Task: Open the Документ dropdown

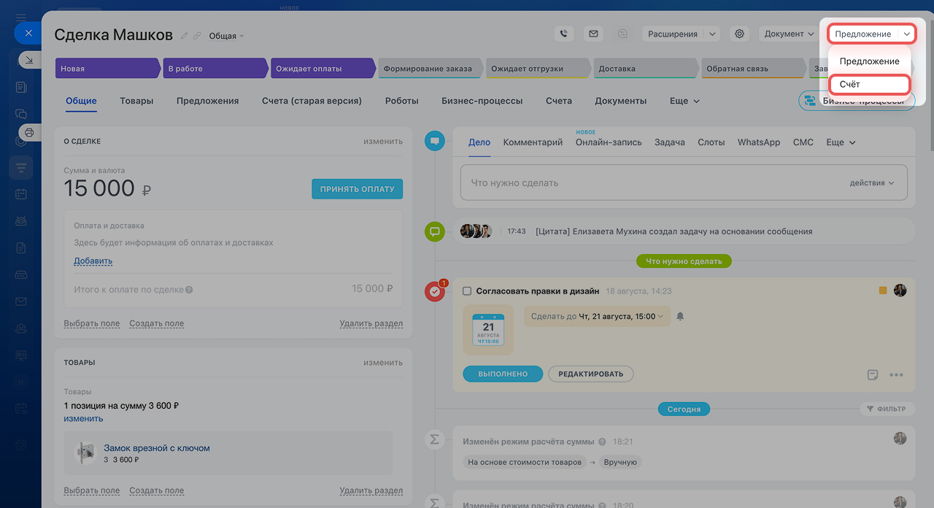Action: 790,34
